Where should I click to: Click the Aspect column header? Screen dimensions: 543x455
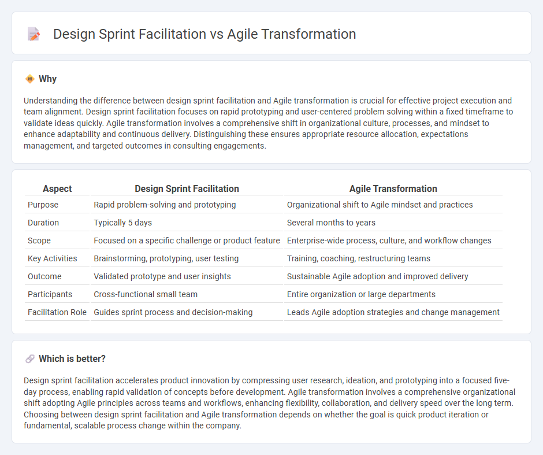pos(57,188)
